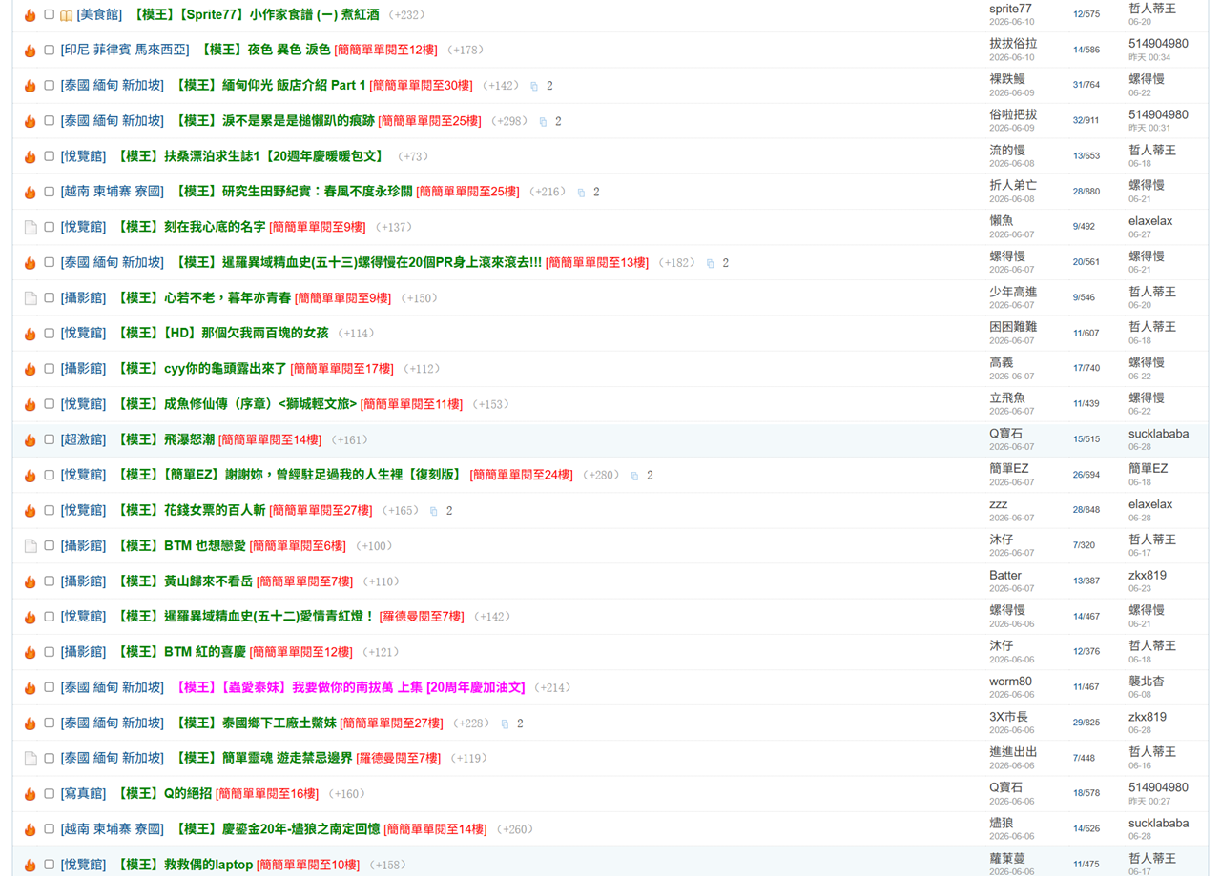This screenshot has width=1221, height=876.
Task: Click multi-page icon after 泰國鄉下工廠土鱉妹 thread
Action: coord(505,723)
